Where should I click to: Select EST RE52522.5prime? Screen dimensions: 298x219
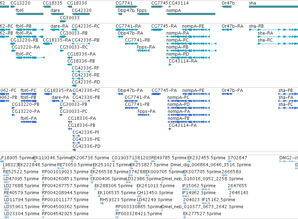click(x=21, y=172)
